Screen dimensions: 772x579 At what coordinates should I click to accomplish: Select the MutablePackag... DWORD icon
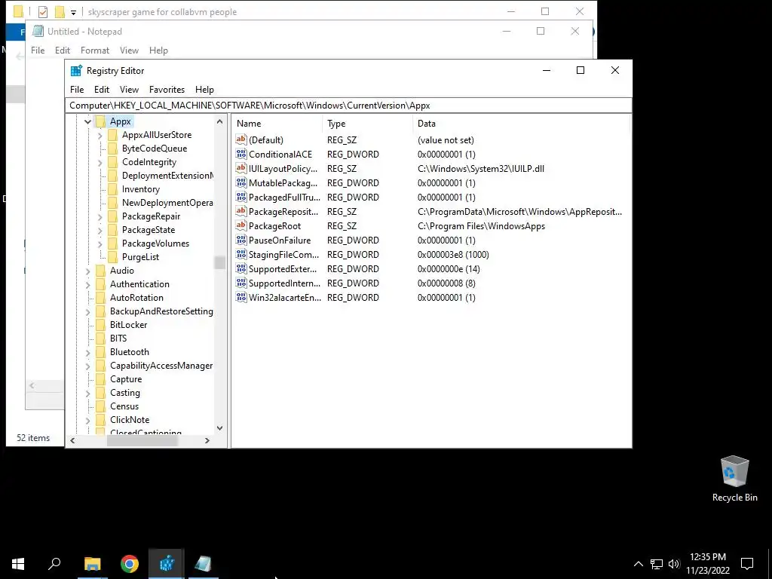[240, 182]
